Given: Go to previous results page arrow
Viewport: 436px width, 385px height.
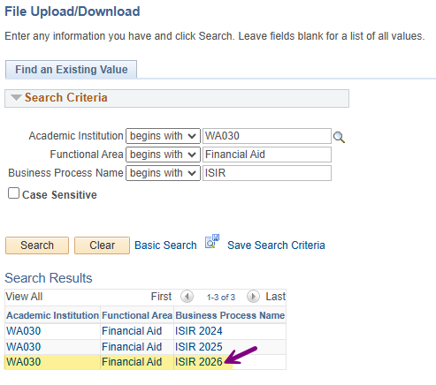Looking at the screenshot, I should 187,297.
